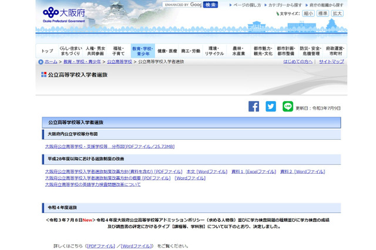Open 福祉・子育て tab
Viewport: 376px width, 250px height.
(119, 51)
